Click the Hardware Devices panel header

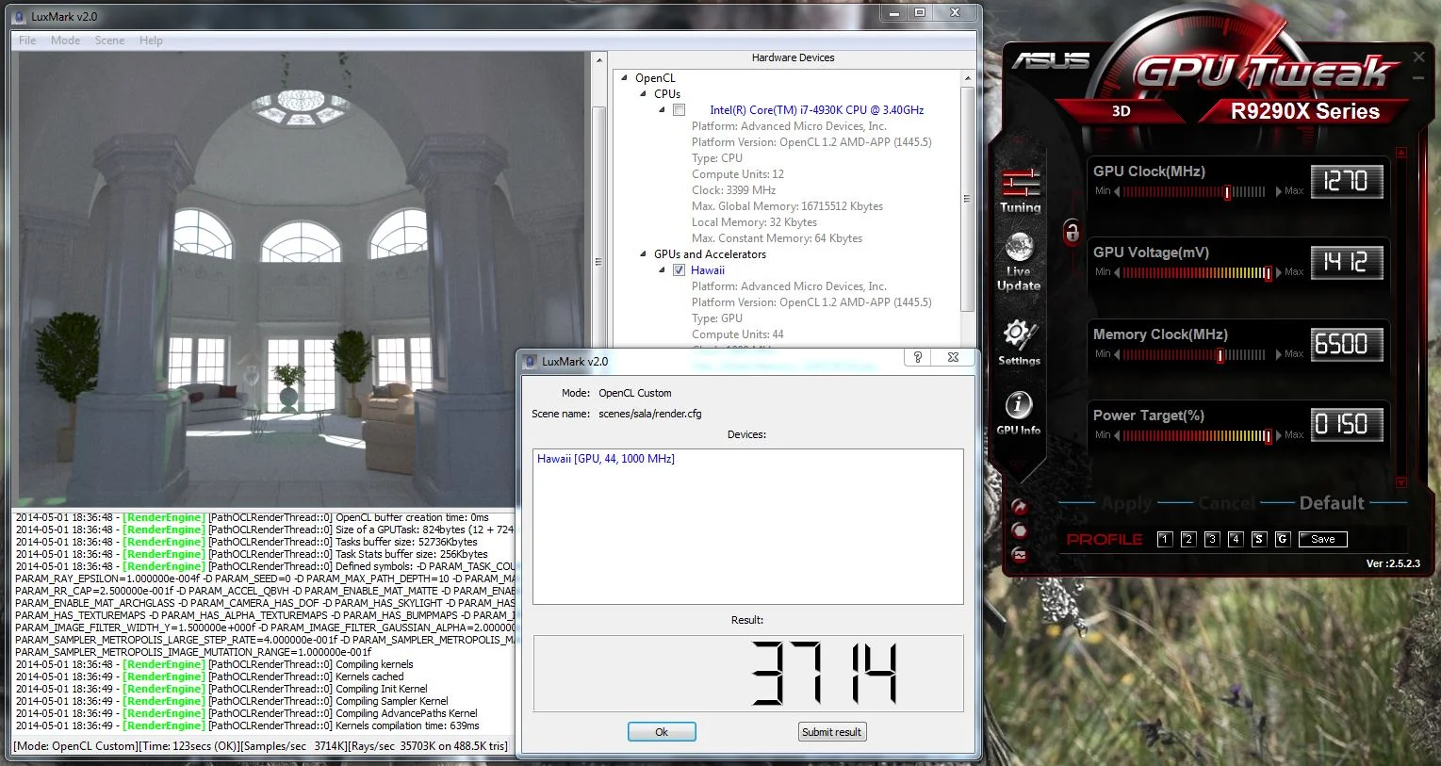pos(793,57)
